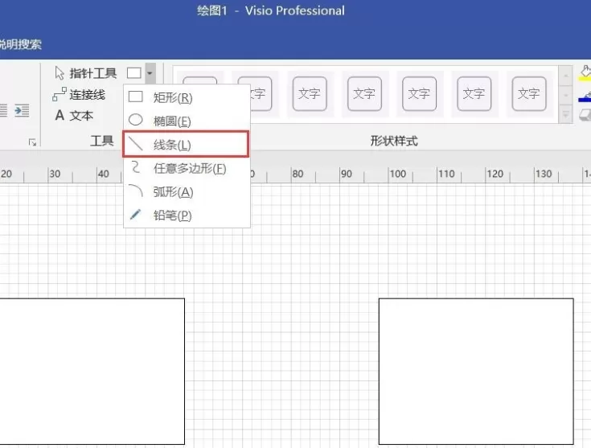Click the rectangle shape tool icon
591x448 pixels.
click(133, 72)
